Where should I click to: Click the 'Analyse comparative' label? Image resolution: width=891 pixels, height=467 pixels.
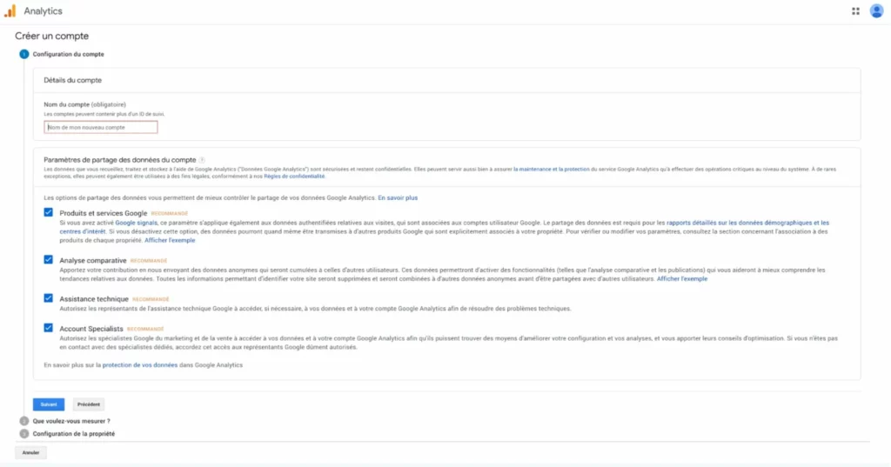pos(93,260)
